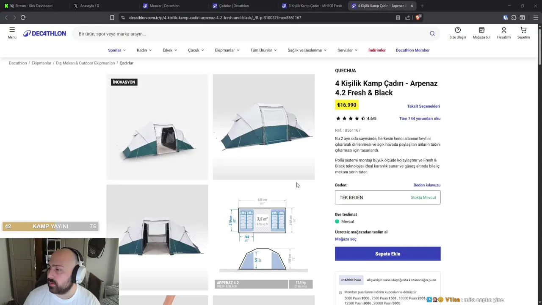Expand Tüm Ürünler menu
Screen dimensions: 542x305
(263, 50)
